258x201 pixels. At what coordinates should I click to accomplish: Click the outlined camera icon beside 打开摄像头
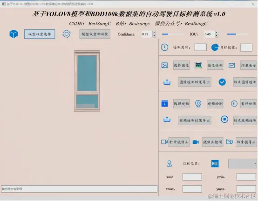[164, 142]
